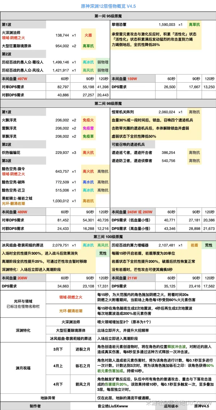Click the 高岩抗 tag
The height and width of the screenshot is (410, 216).
pos(88,201)
